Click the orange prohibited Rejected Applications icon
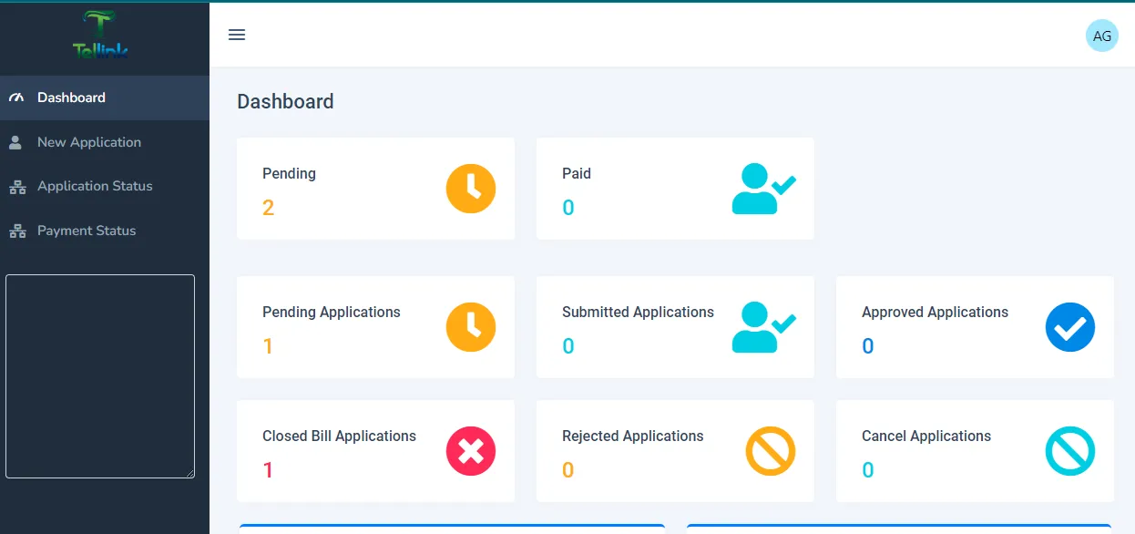The width and height of the screenshot is (1135, 534). 770,451
